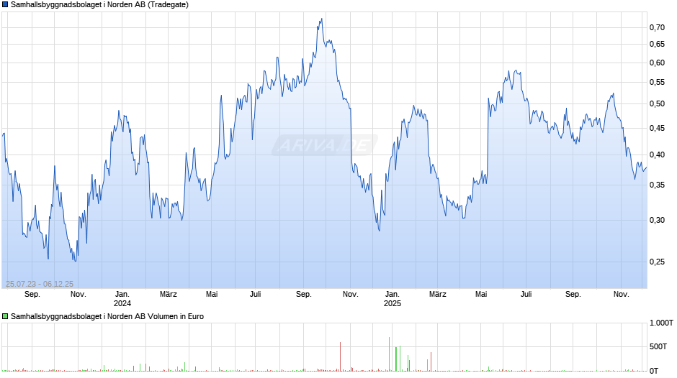The width and height of the screenshot is (677, 378).
Task: Click the chart title Samhallsbyggnadsbolaget i Norden AB (Tradegate)
Action: (99, 5)
